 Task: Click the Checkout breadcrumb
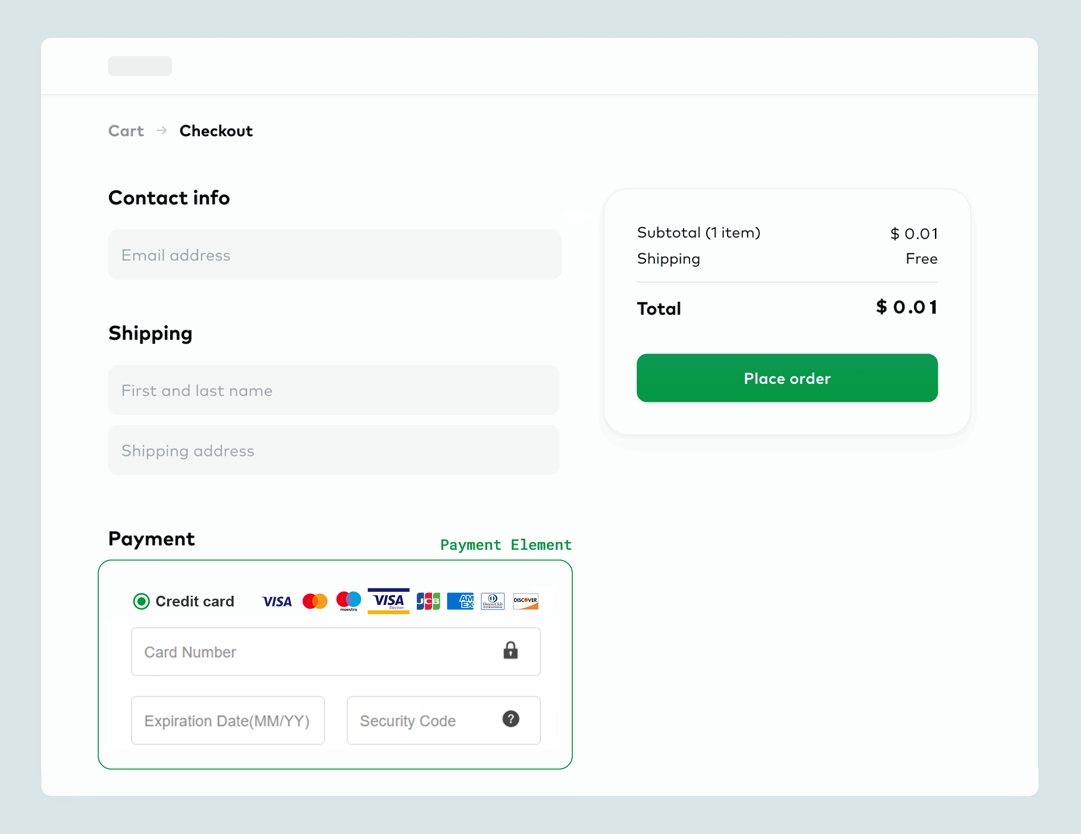(216, 131)
